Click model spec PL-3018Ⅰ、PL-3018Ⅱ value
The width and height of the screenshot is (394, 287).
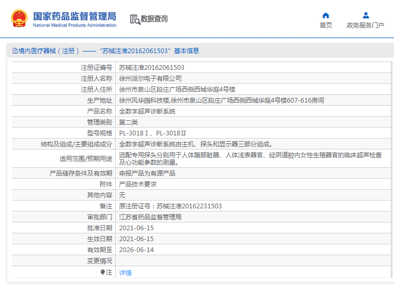[152, 133]
